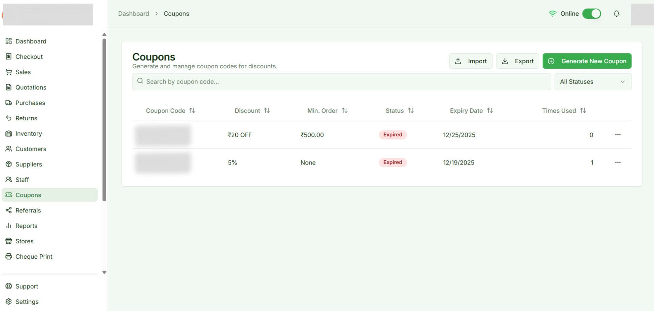Go to Referrals in the sidebar
Viewport: 654px width, 311px height.
28,210
